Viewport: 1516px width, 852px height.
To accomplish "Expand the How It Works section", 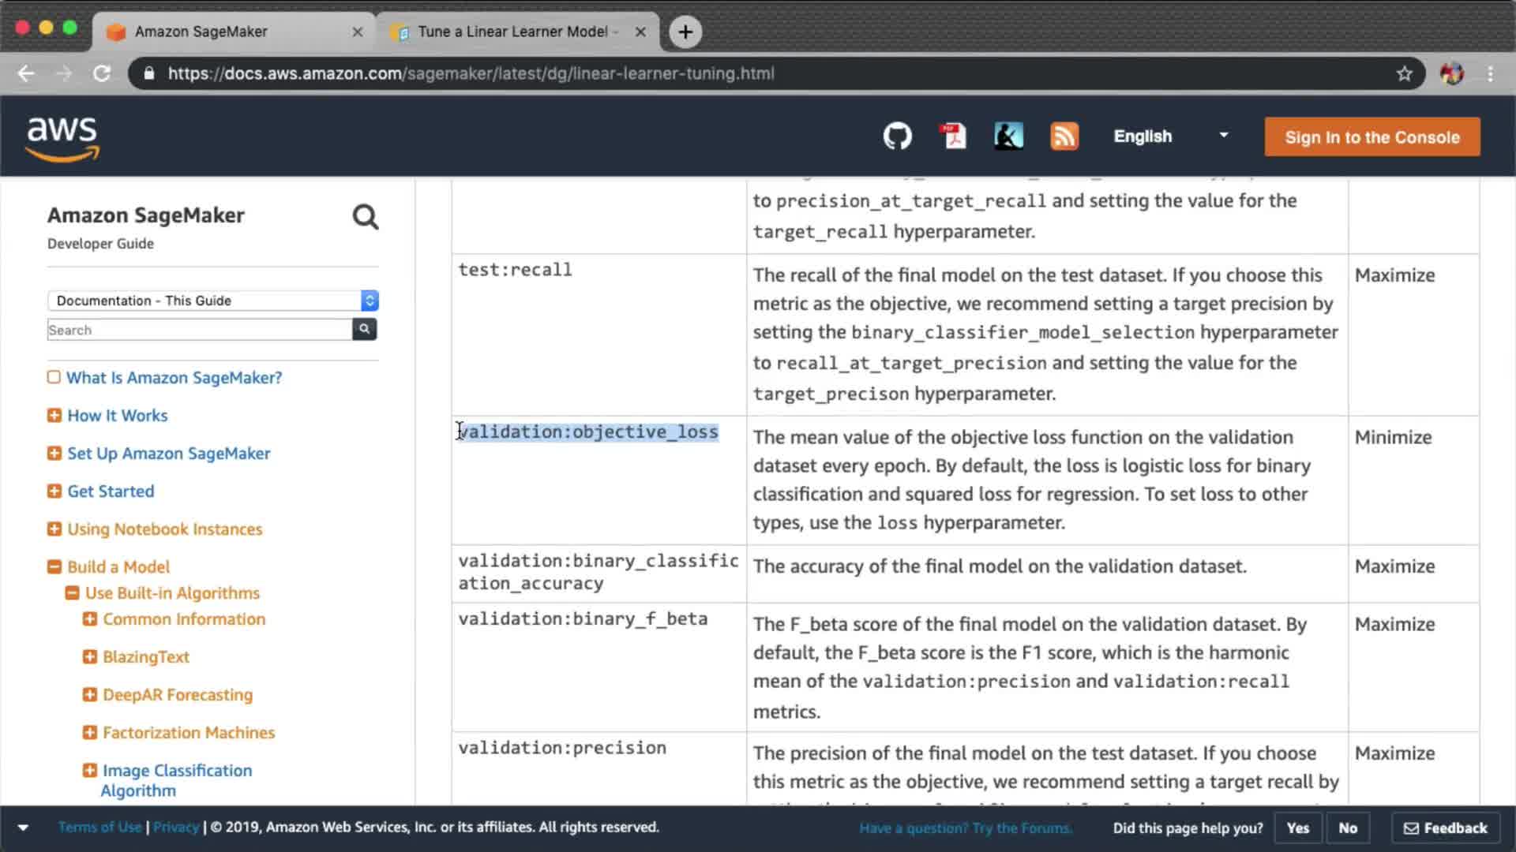I will point(54,415).
